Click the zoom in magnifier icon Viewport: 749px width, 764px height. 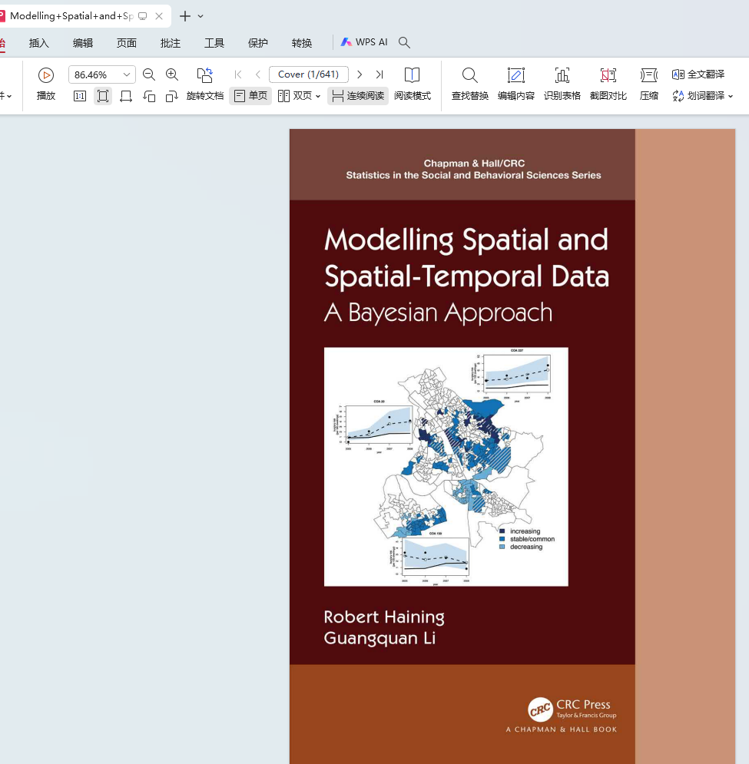(172, 74)
